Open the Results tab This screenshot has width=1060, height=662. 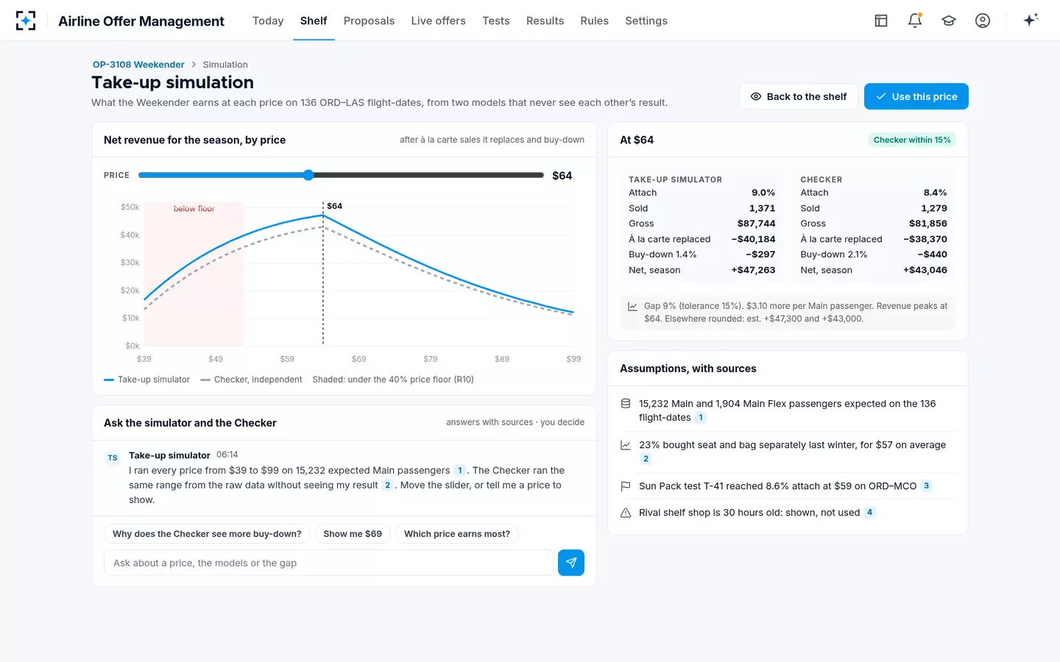(x=545, y=21)
